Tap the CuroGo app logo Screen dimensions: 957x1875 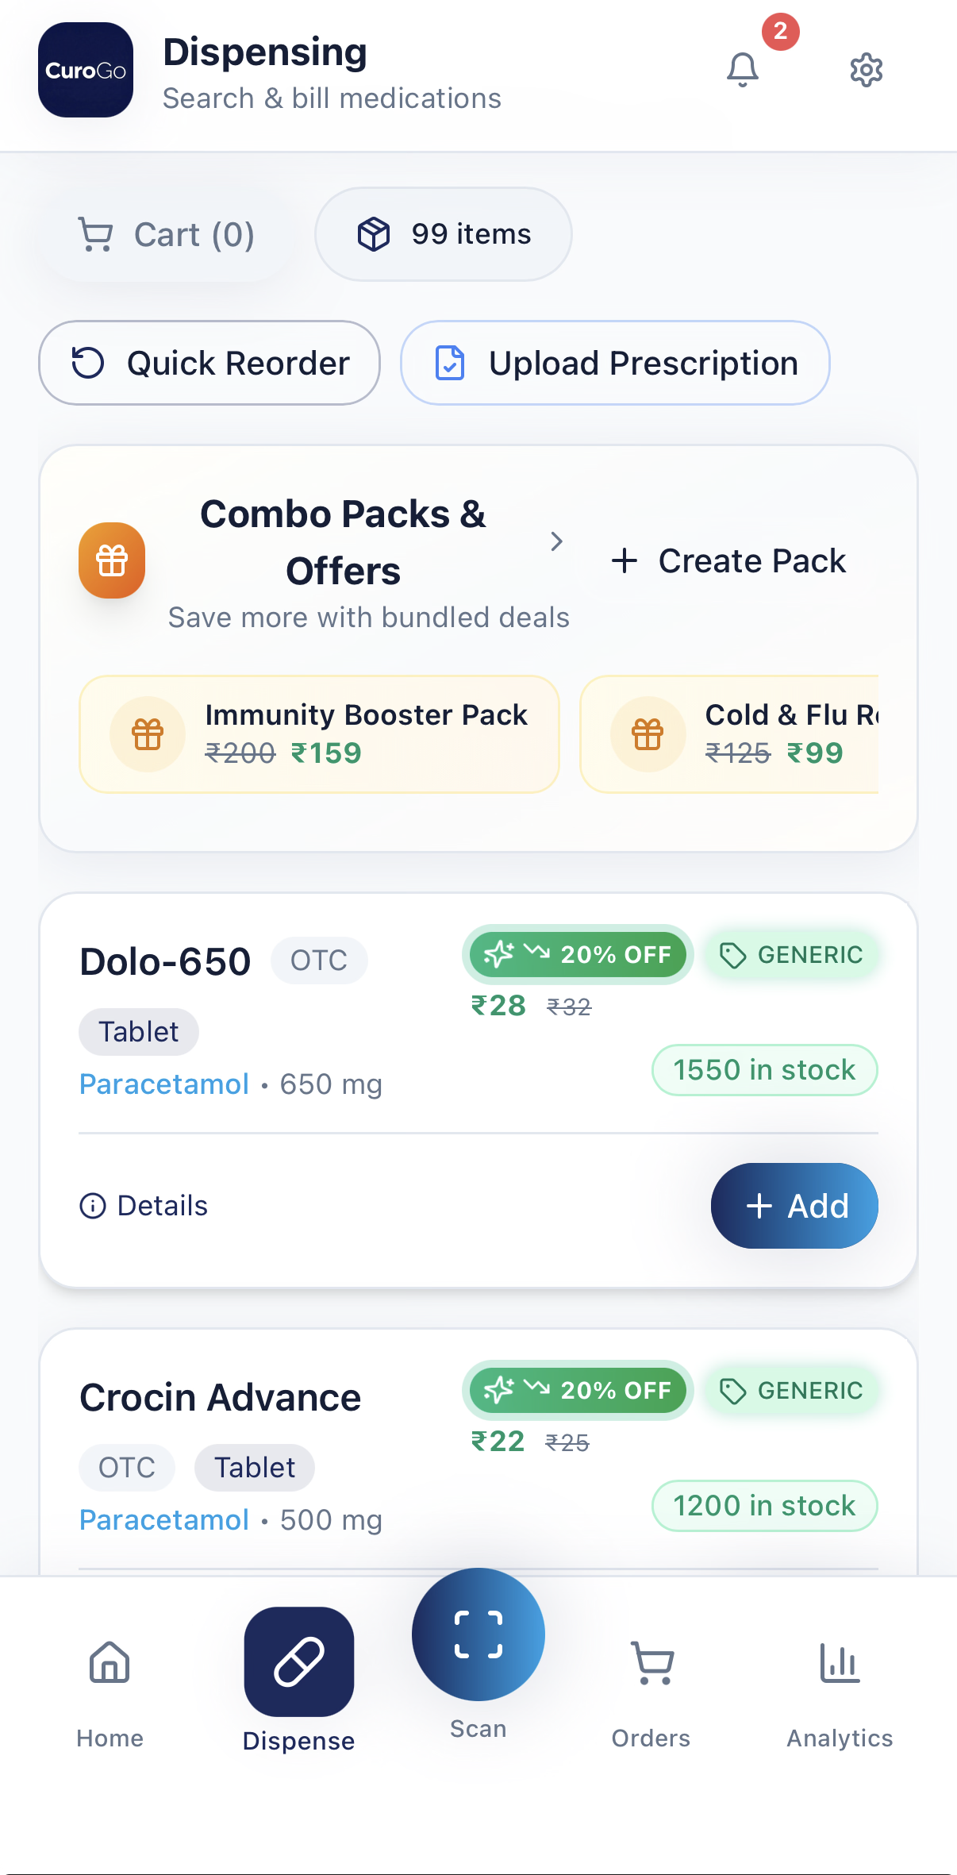coord(86,70)
